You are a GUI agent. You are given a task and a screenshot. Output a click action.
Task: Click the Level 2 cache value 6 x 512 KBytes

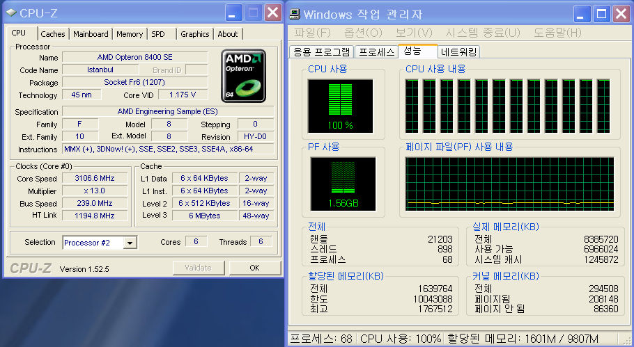point(204,203)
